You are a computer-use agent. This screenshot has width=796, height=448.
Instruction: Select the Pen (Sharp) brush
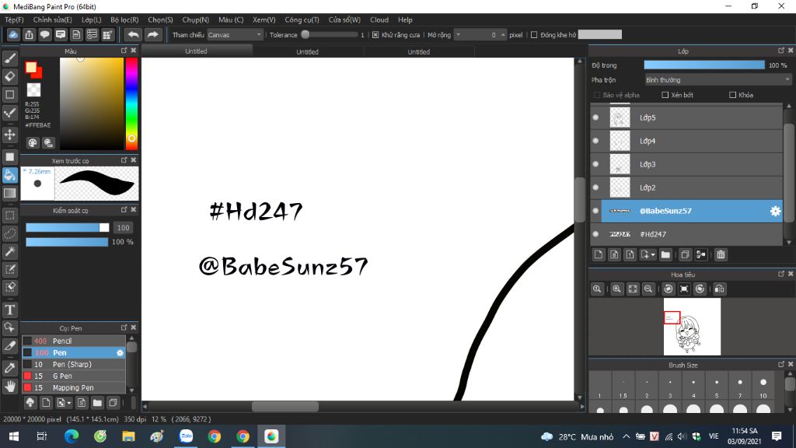click(74, 364)
